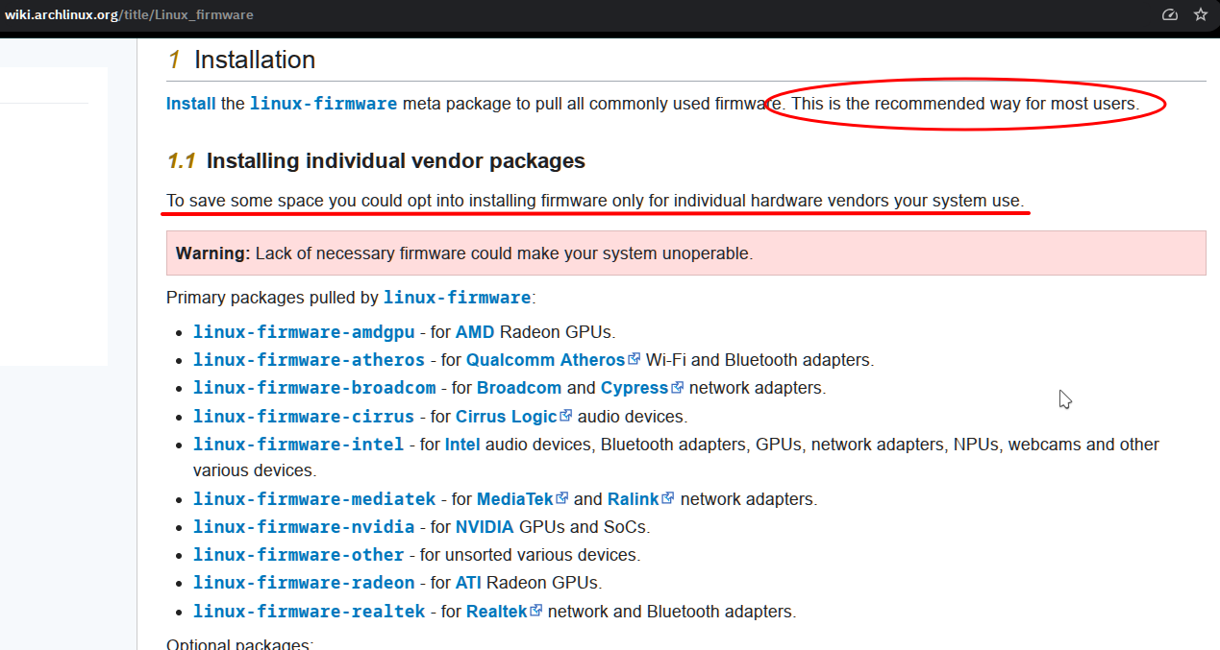Click the bookmark star icon in address bar
This screenshot has width=1220, height=650.
1200,15
